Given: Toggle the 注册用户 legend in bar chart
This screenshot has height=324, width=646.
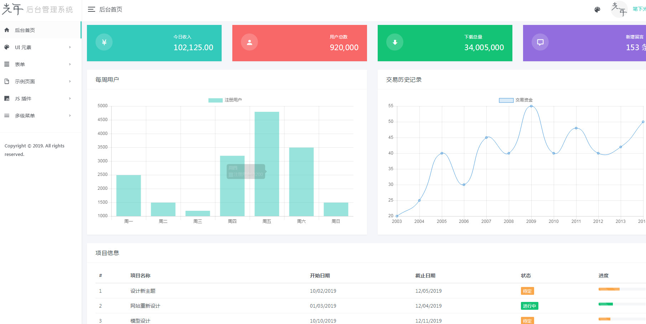Looking at the screenshot, I should [225, 100].
